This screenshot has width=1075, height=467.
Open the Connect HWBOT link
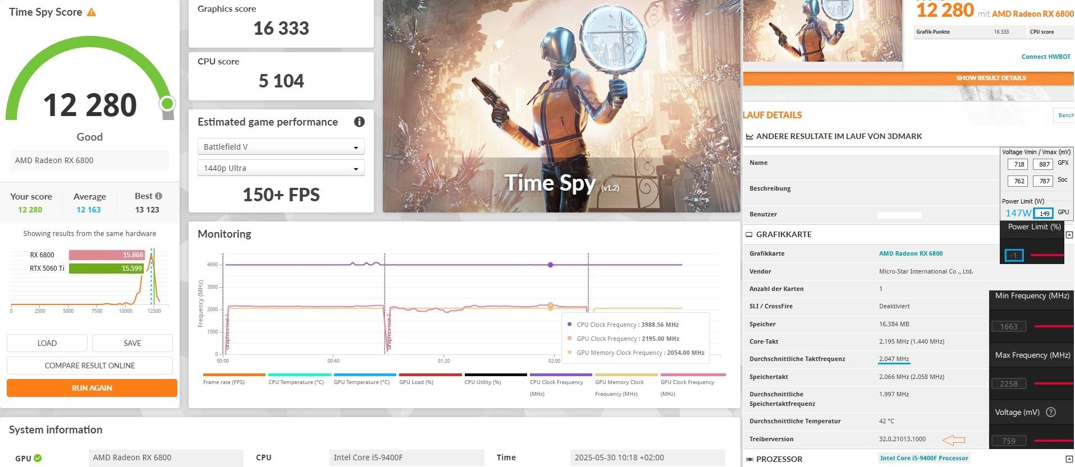1046,57
